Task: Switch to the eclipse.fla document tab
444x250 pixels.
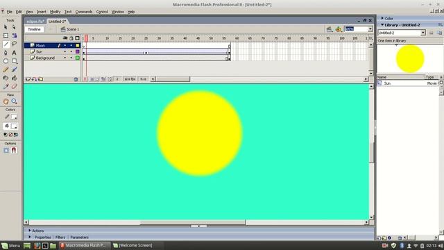Action: pyautogui.click(x=35, y=22)
